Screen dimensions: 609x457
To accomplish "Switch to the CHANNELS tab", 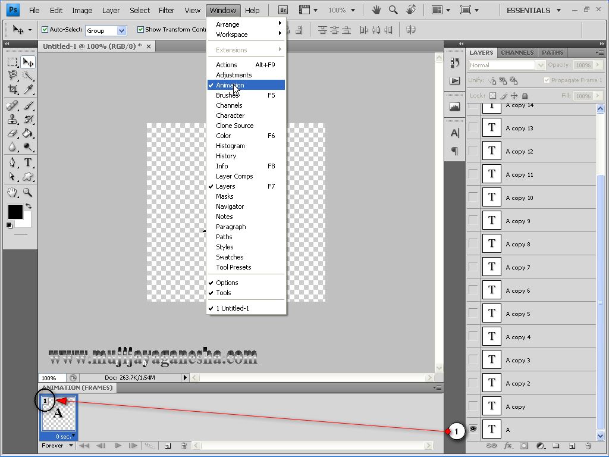I will (517, 52).
